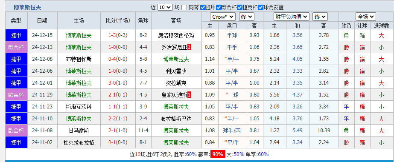
Task: Click the 半球 handicap on the 24-12-15 row
Action: coord(232,35)
